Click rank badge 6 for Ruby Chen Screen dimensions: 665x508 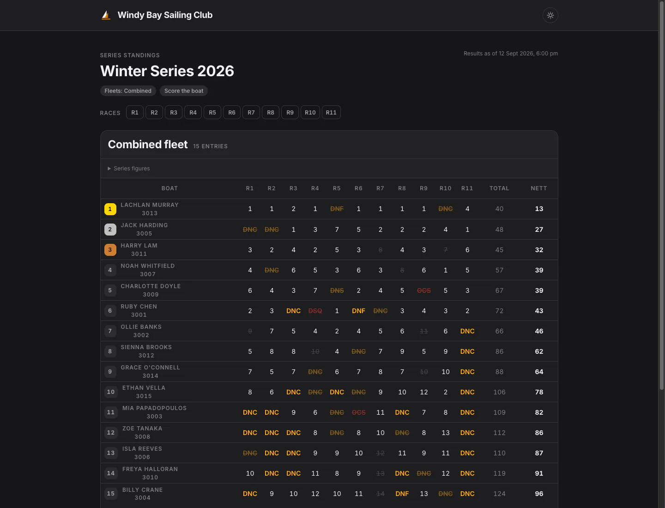pyautogui.click(x=110, y=311)
